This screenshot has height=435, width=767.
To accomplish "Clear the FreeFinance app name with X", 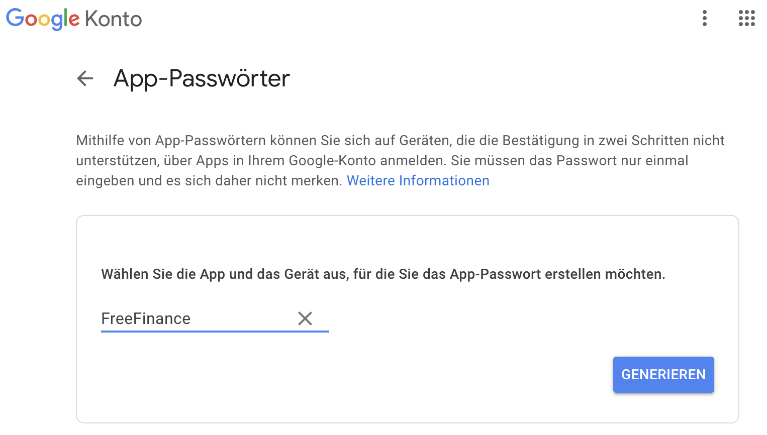I will pos(305,318).
